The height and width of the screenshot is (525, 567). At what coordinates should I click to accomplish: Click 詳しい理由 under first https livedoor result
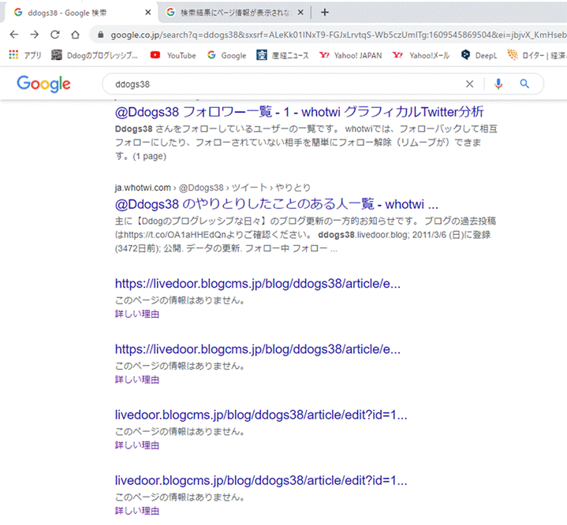tap(137, 314)
